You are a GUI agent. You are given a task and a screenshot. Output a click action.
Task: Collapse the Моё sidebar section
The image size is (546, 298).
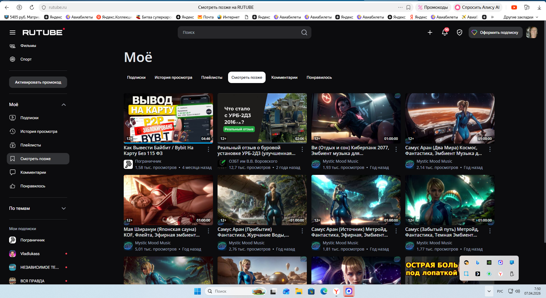(x=64, y=105)
